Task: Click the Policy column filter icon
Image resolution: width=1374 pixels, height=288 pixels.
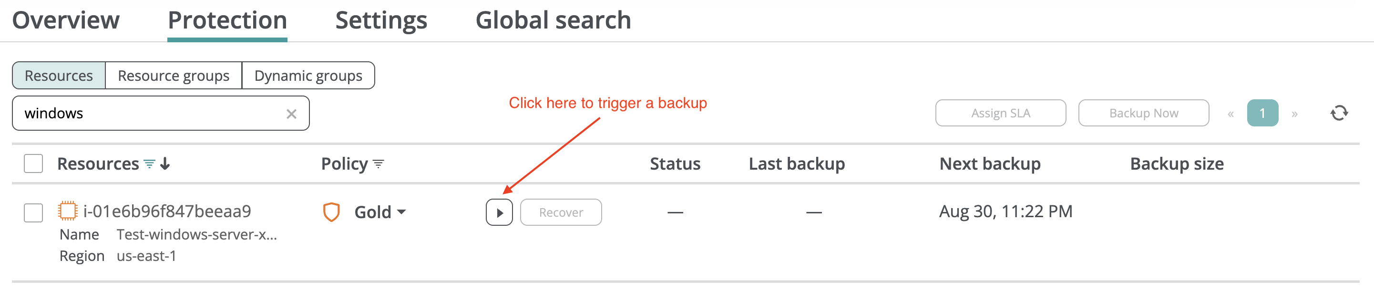Action: coord(378,163)
